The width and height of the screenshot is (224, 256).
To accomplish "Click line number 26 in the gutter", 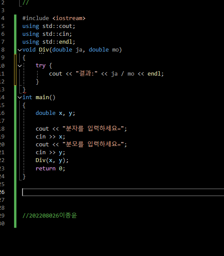I will pos(2,192).
